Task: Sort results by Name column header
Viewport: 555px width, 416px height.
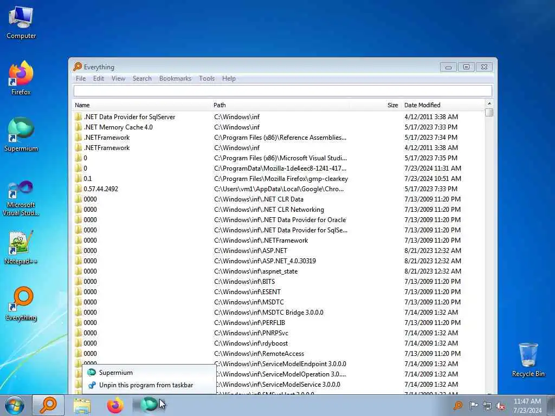Action: click(x=142, y=105)
